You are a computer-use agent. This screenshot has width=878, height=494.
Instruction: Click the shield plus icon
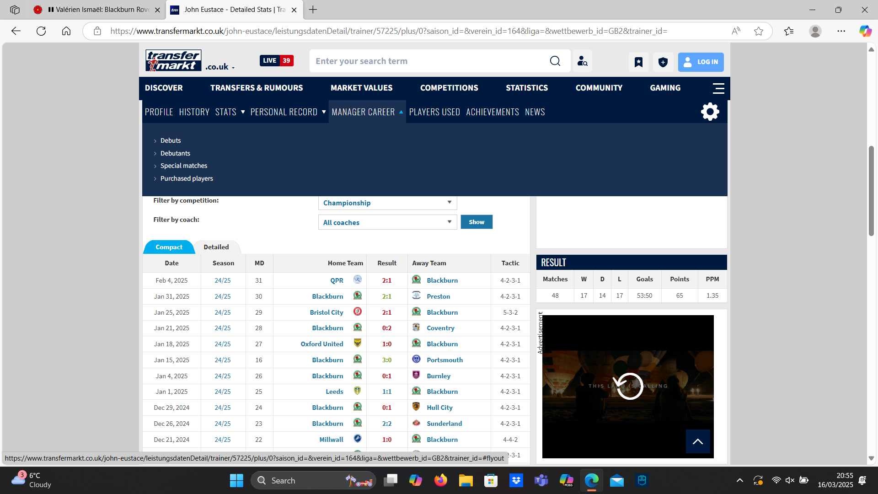(663, 62)
